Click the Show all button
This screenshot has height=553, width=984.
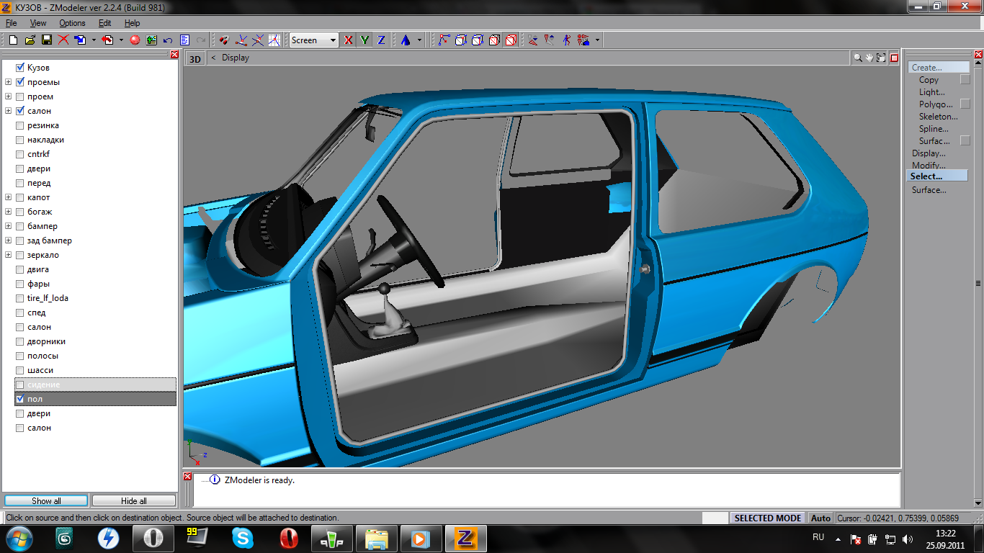(x=46, y=500)
